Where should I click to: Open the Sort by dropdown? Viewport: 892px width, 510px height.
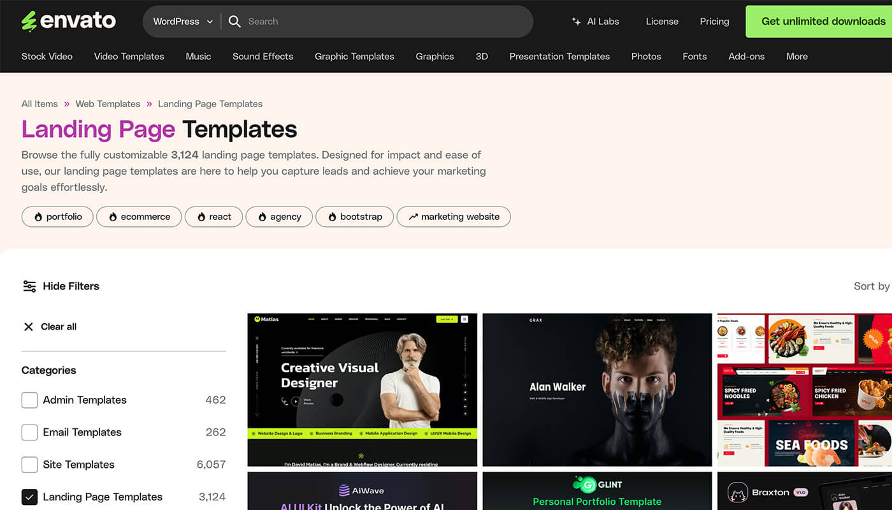coord(872,286)
